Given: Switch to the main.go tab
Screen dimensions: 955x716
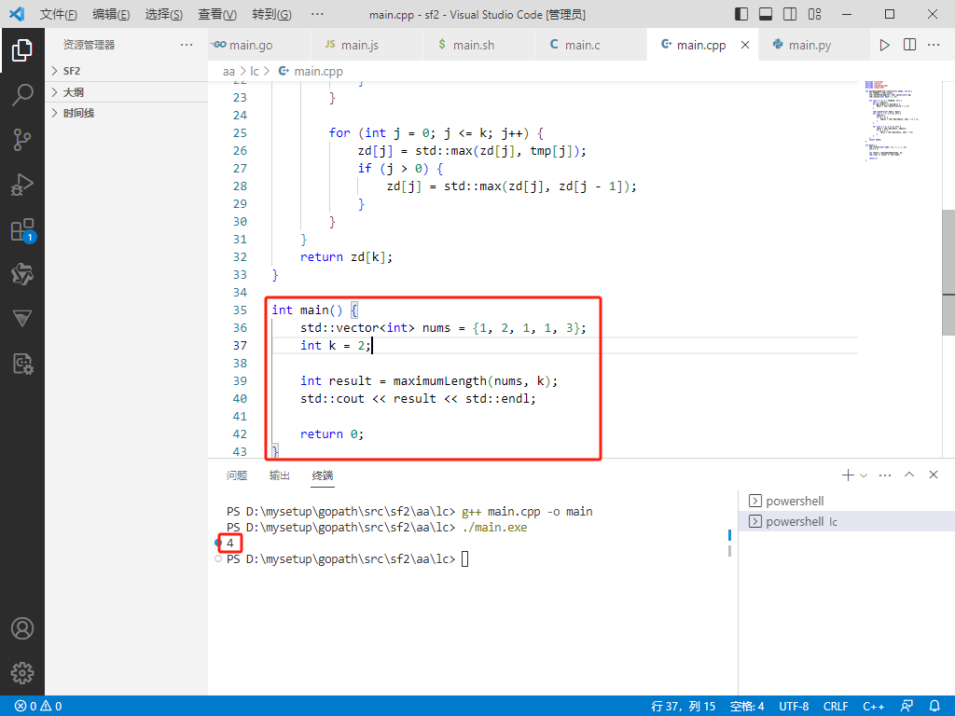Looking at the screenshot, I should coord(259,45).
